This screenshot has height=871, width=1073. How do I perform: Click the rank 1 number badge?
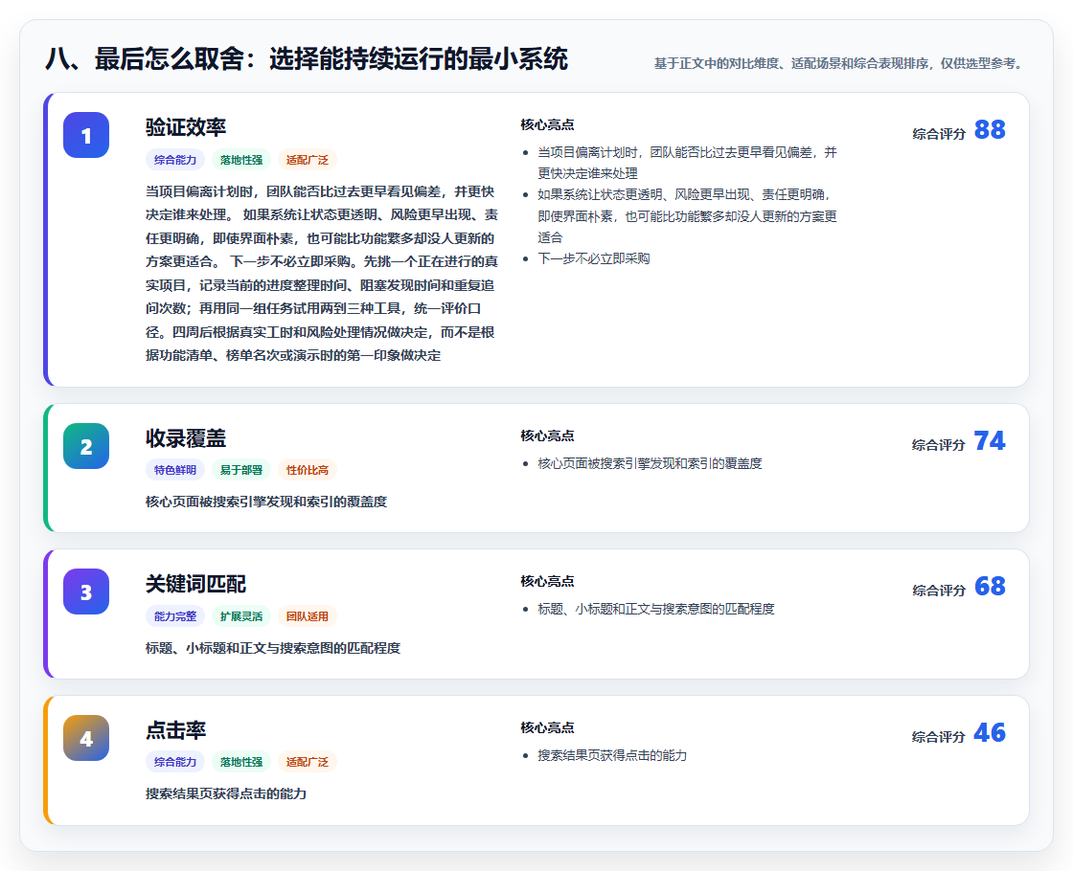coord(86,135)
